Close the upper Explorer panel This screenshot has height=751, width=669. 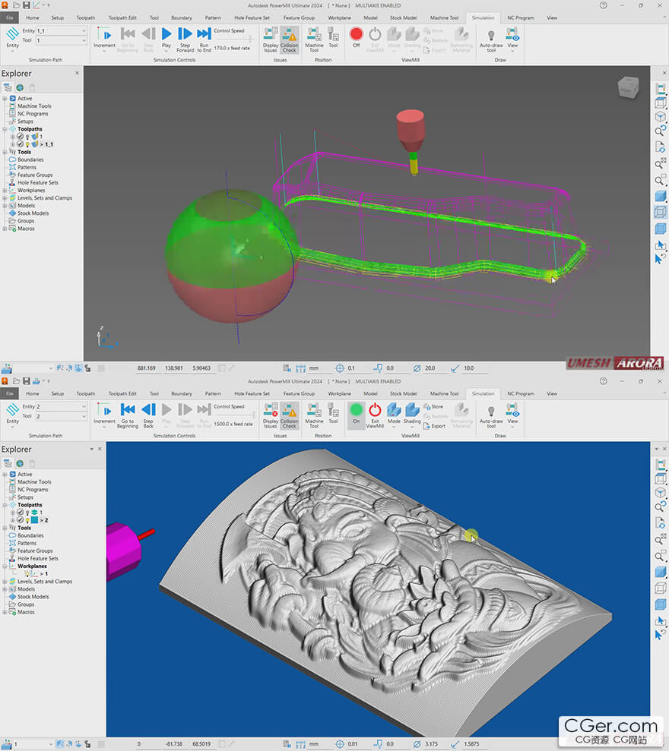pyautogui.click(x=78, y=74)
